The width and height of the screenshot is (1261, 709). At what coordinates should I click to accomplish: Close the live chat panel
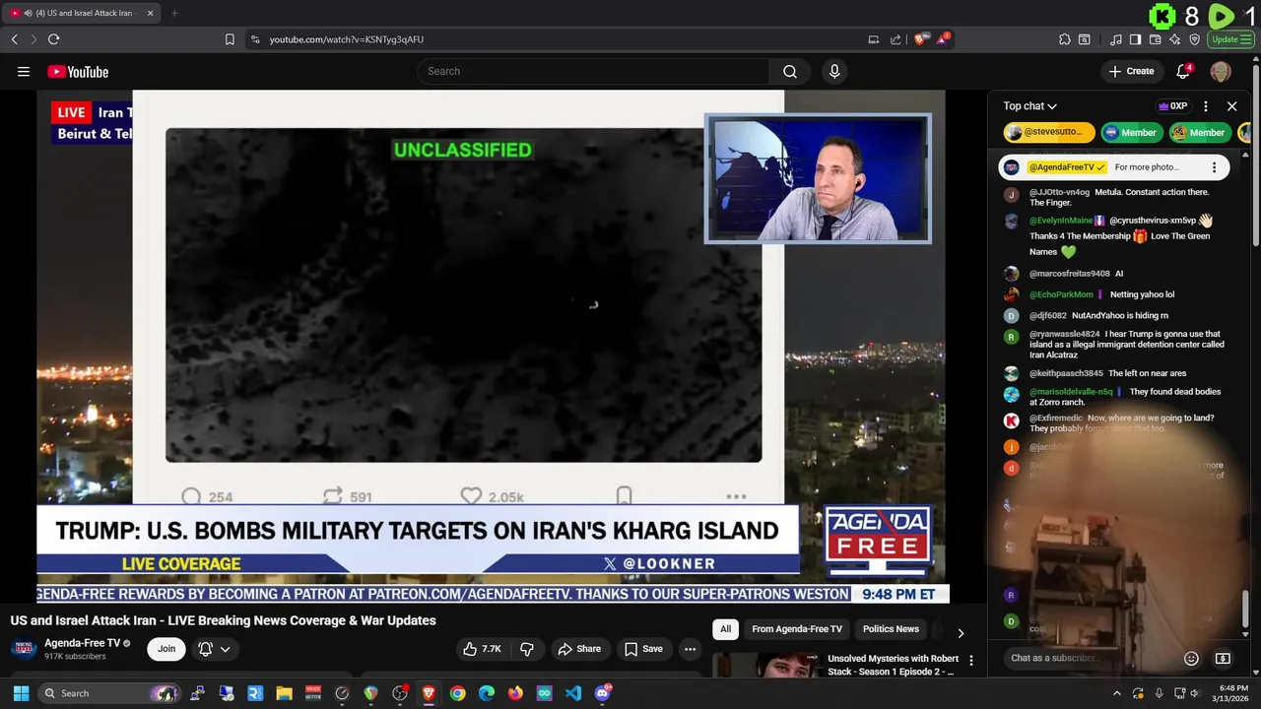[1232, 106]
